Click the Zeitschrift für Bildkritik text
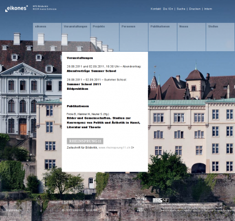The height and width of the screenshot is (221, 235). point(82,148)
